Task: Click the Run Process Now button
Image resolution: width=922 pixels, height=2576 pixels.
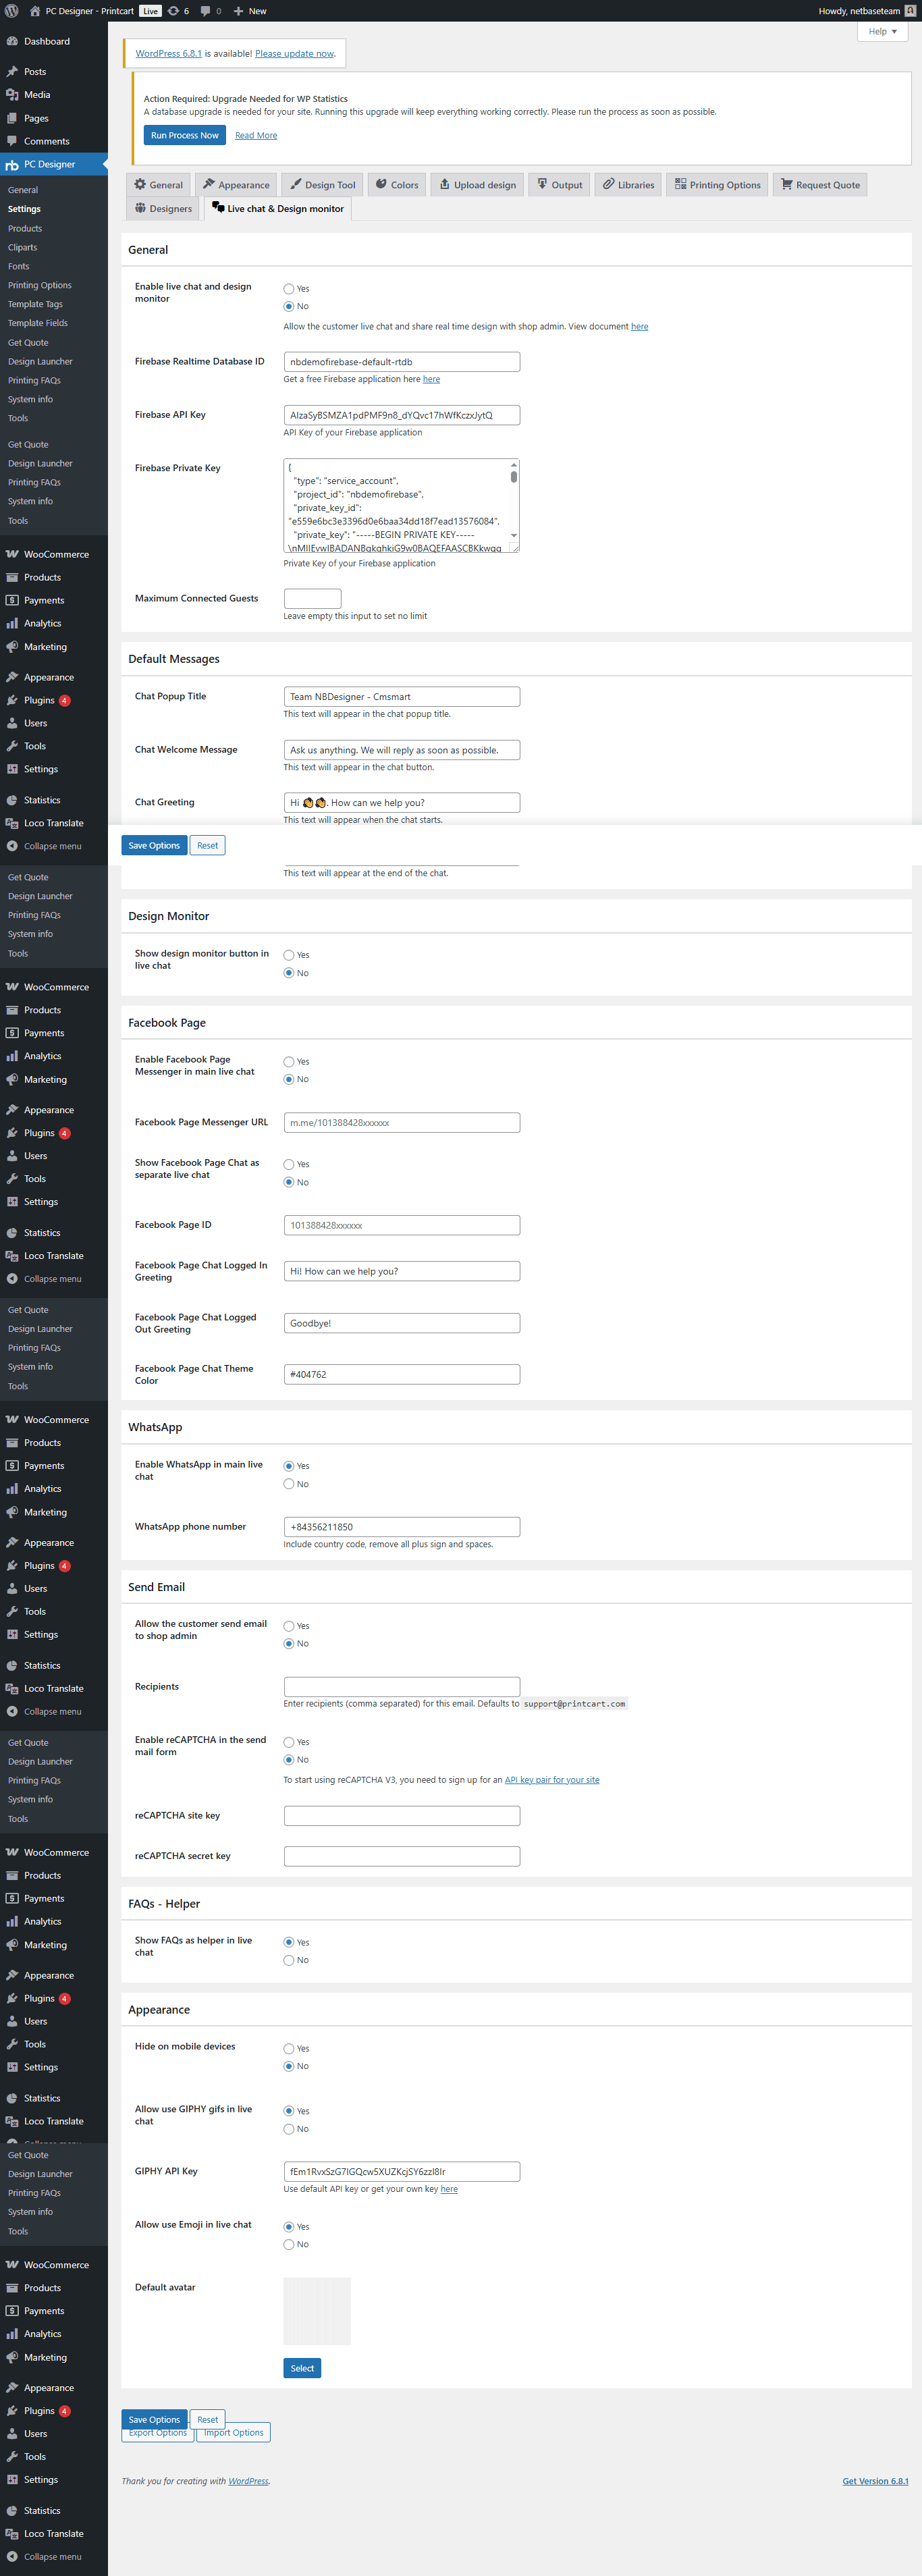Action: [x=185, y=135]
